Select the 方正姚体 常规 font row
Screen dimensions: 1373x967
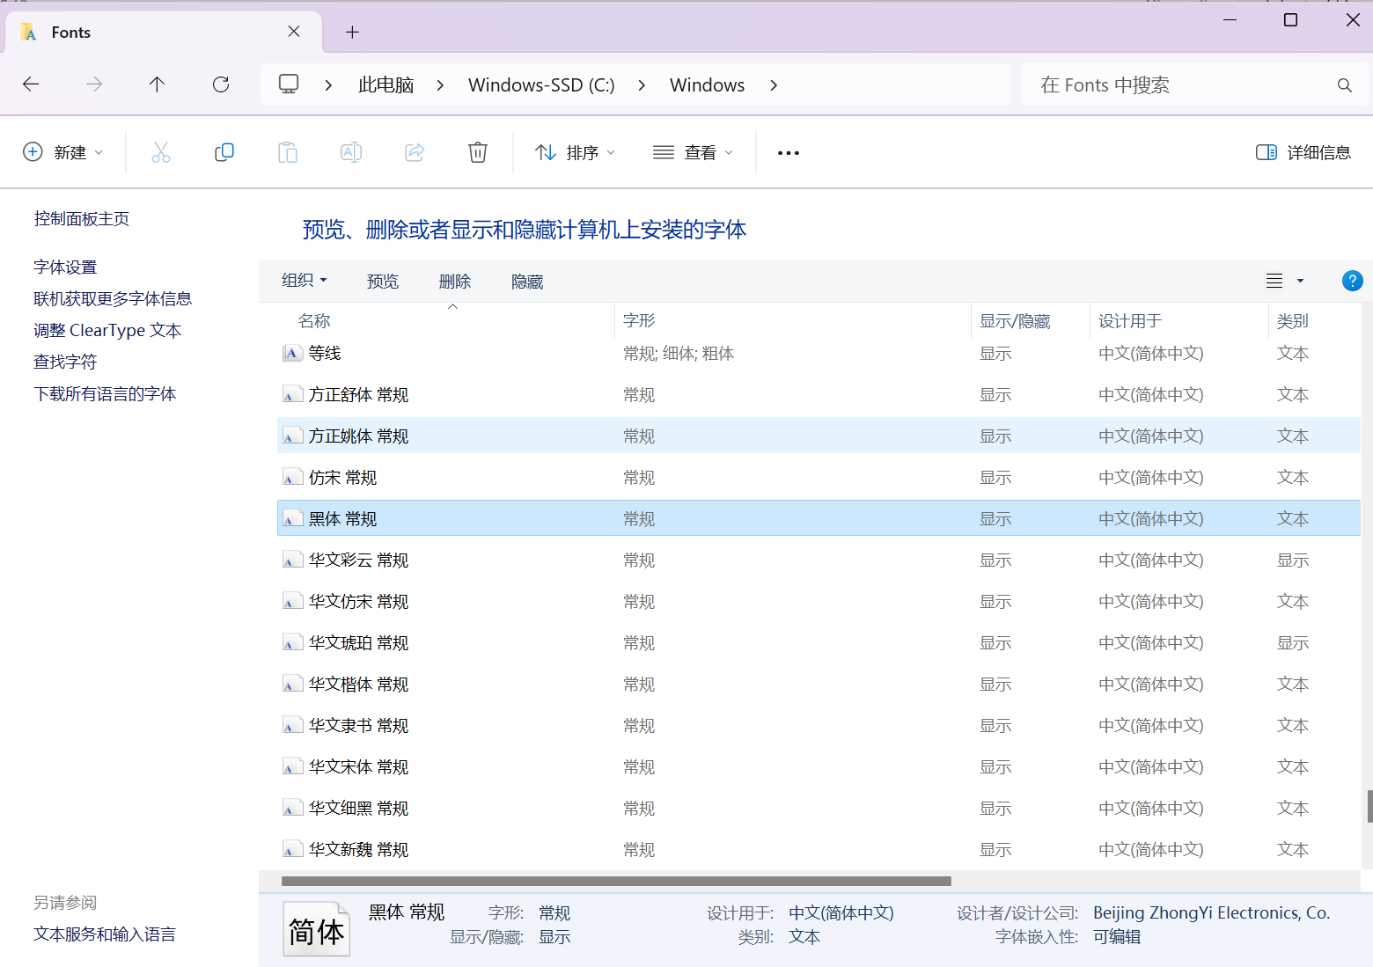click(x=819, y=436)
